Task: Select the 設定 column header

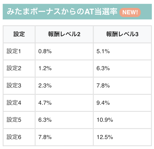Action: pyautogui.click(x=19, y=34)
